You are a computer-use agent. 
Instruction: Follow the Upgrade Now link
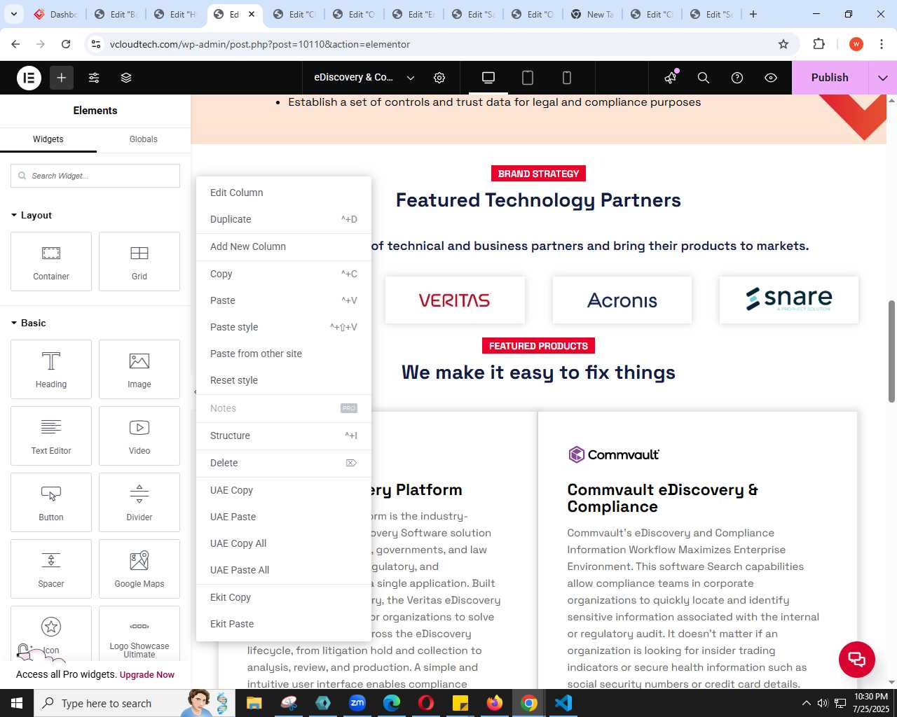tap(147, 675)
